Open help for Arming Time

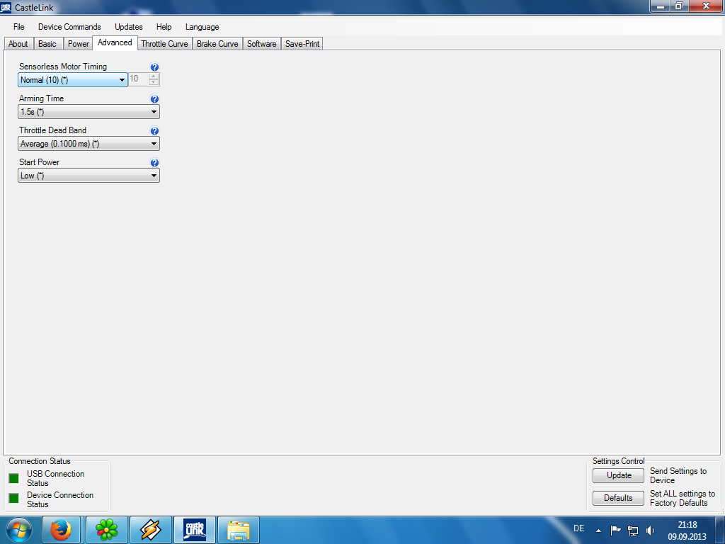(154, 99)
